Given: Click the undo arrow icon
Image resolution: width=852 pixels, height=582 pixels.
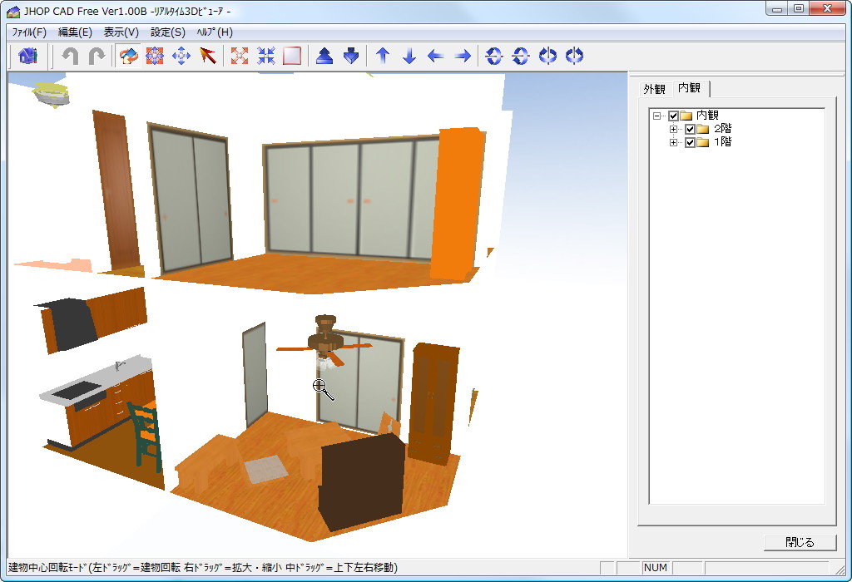Looking at the screenshot, I should [x=70, y=56].
